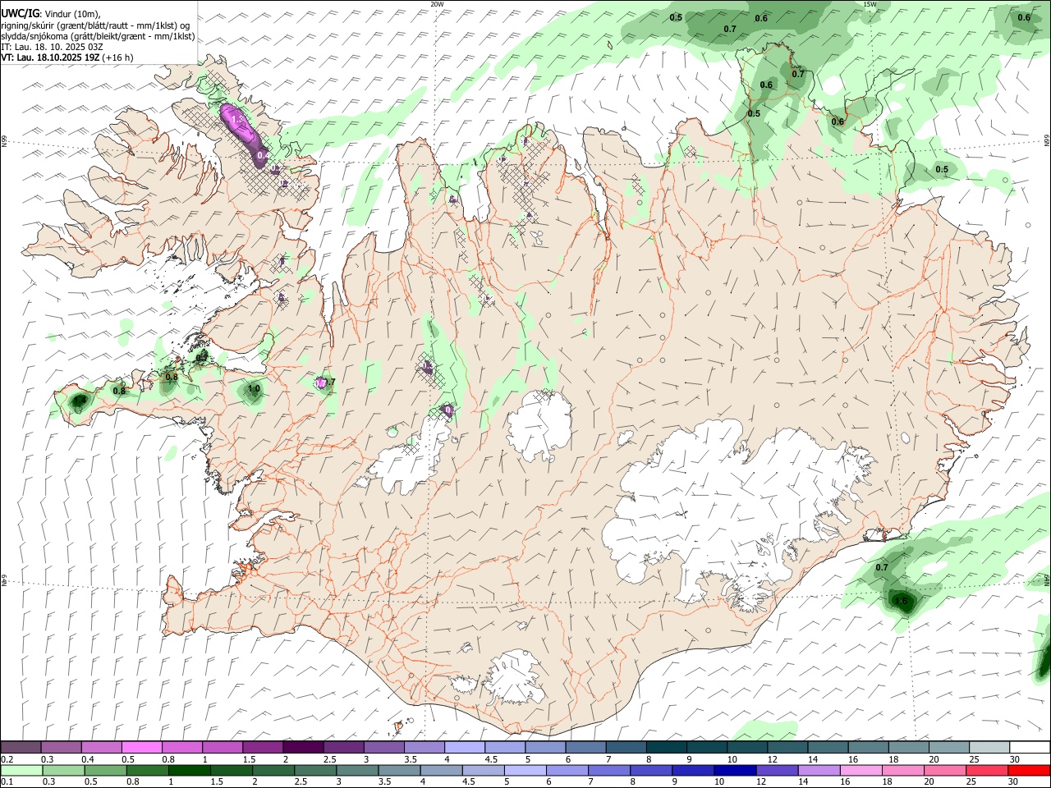Click the 'rigning/skúrir' legend description line
The width and height of the screenshot is (1051, 788).
[x=95, y=25]
